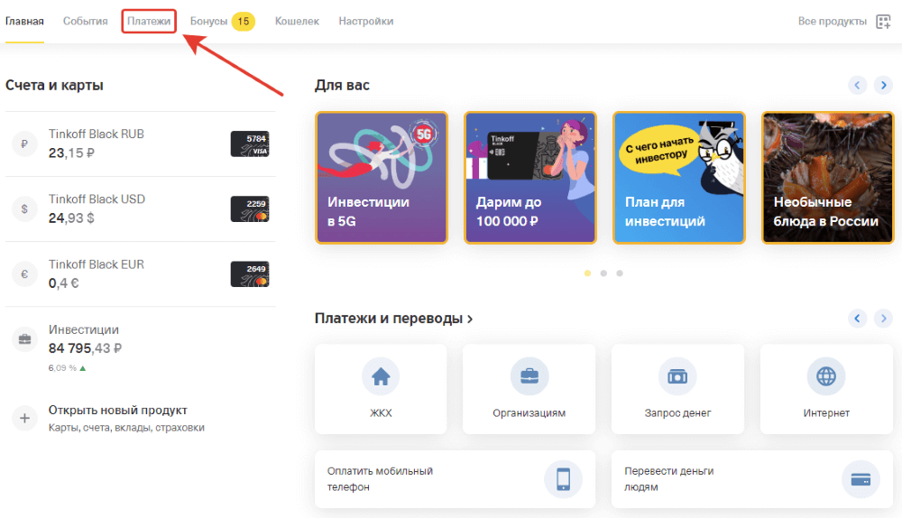
Task: Open the Главная tab
Action: click(24, 22)
